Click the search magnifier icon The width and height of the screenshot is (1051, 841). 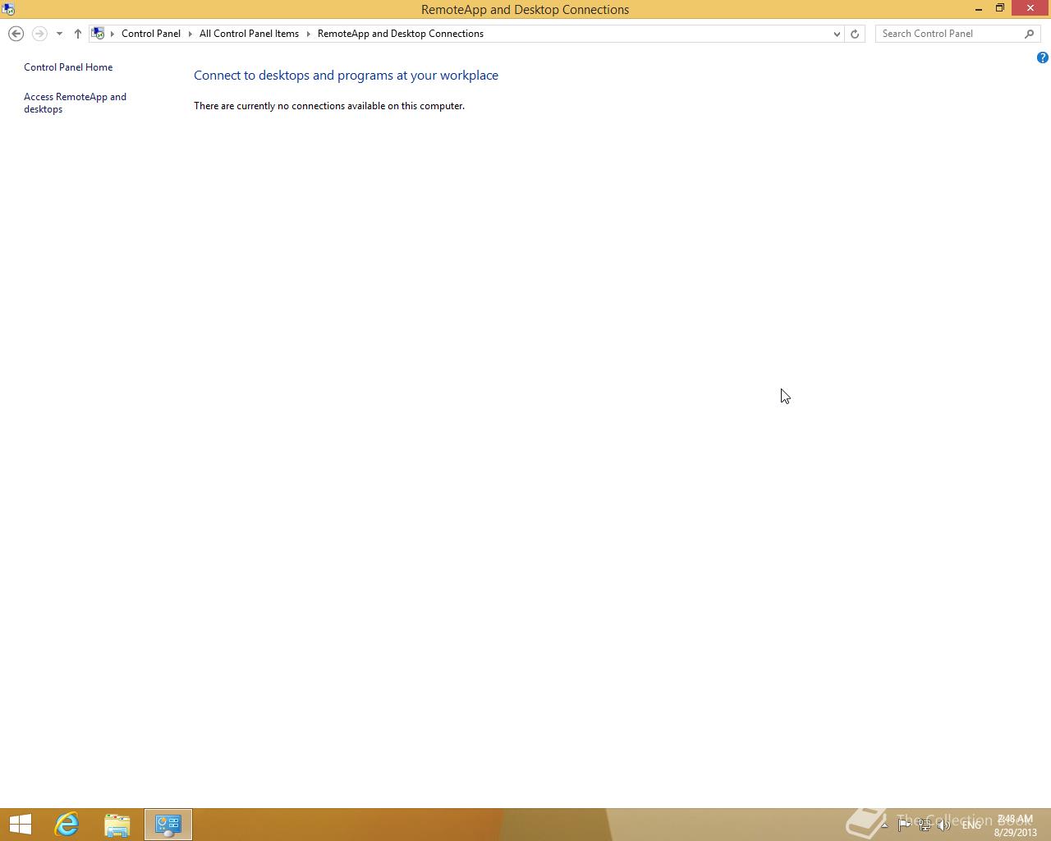1030,34
